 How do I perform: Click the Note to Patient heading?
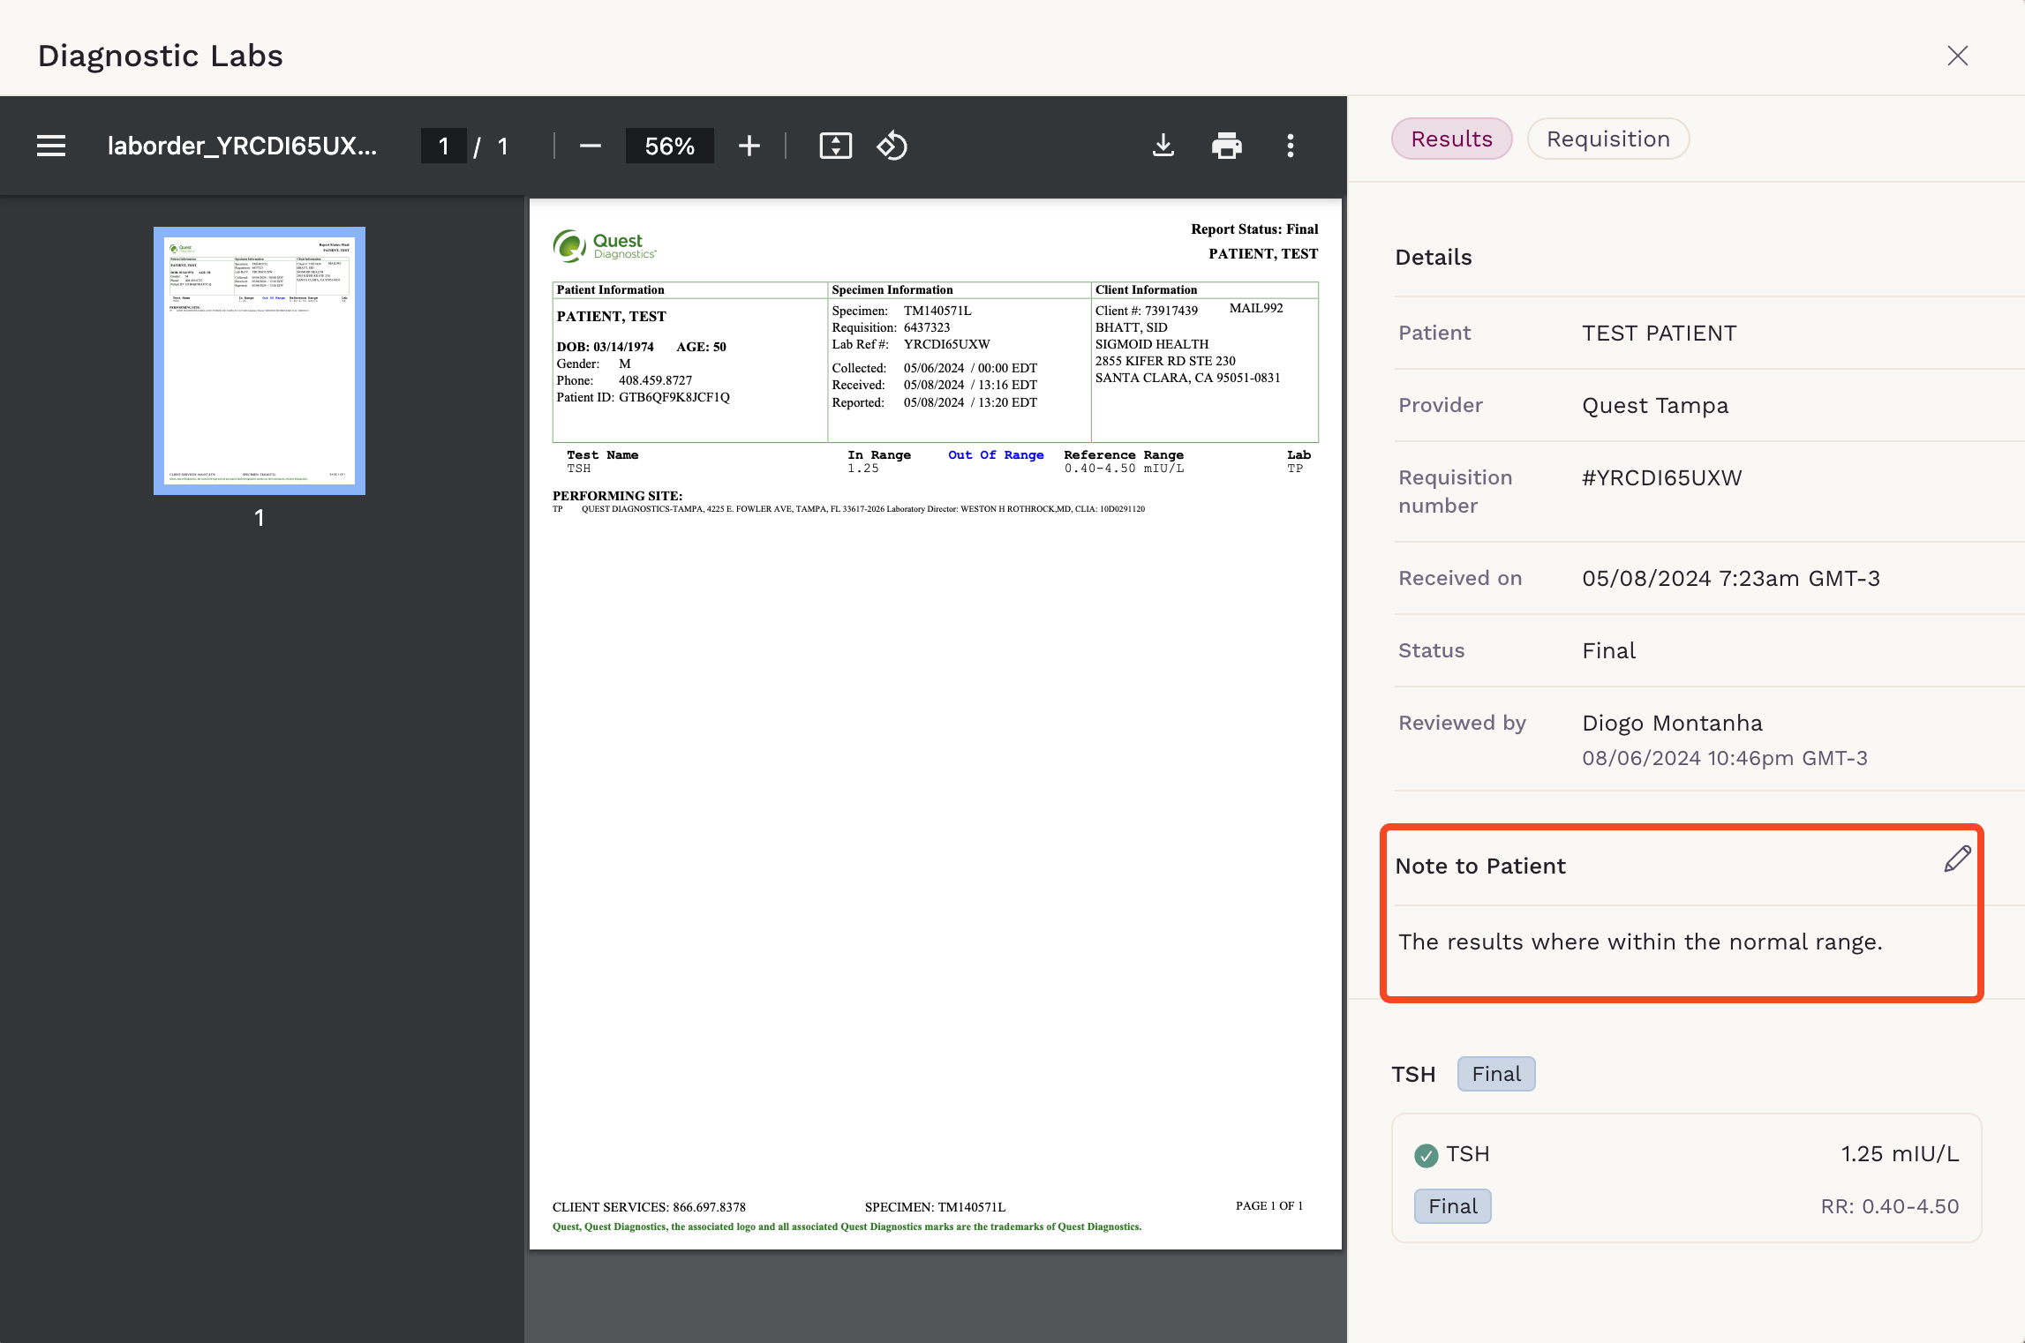coord(1480,867)
